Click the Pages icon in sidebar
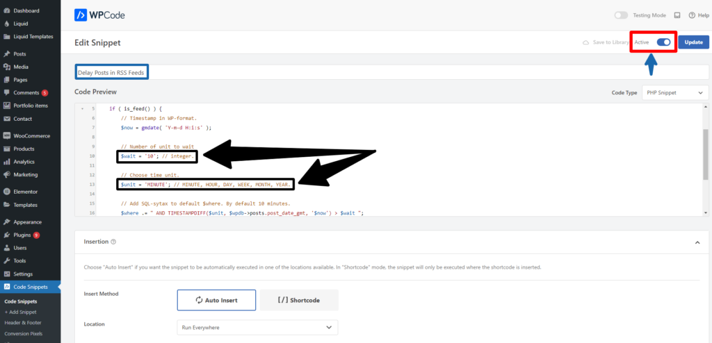 coord(7,79)
